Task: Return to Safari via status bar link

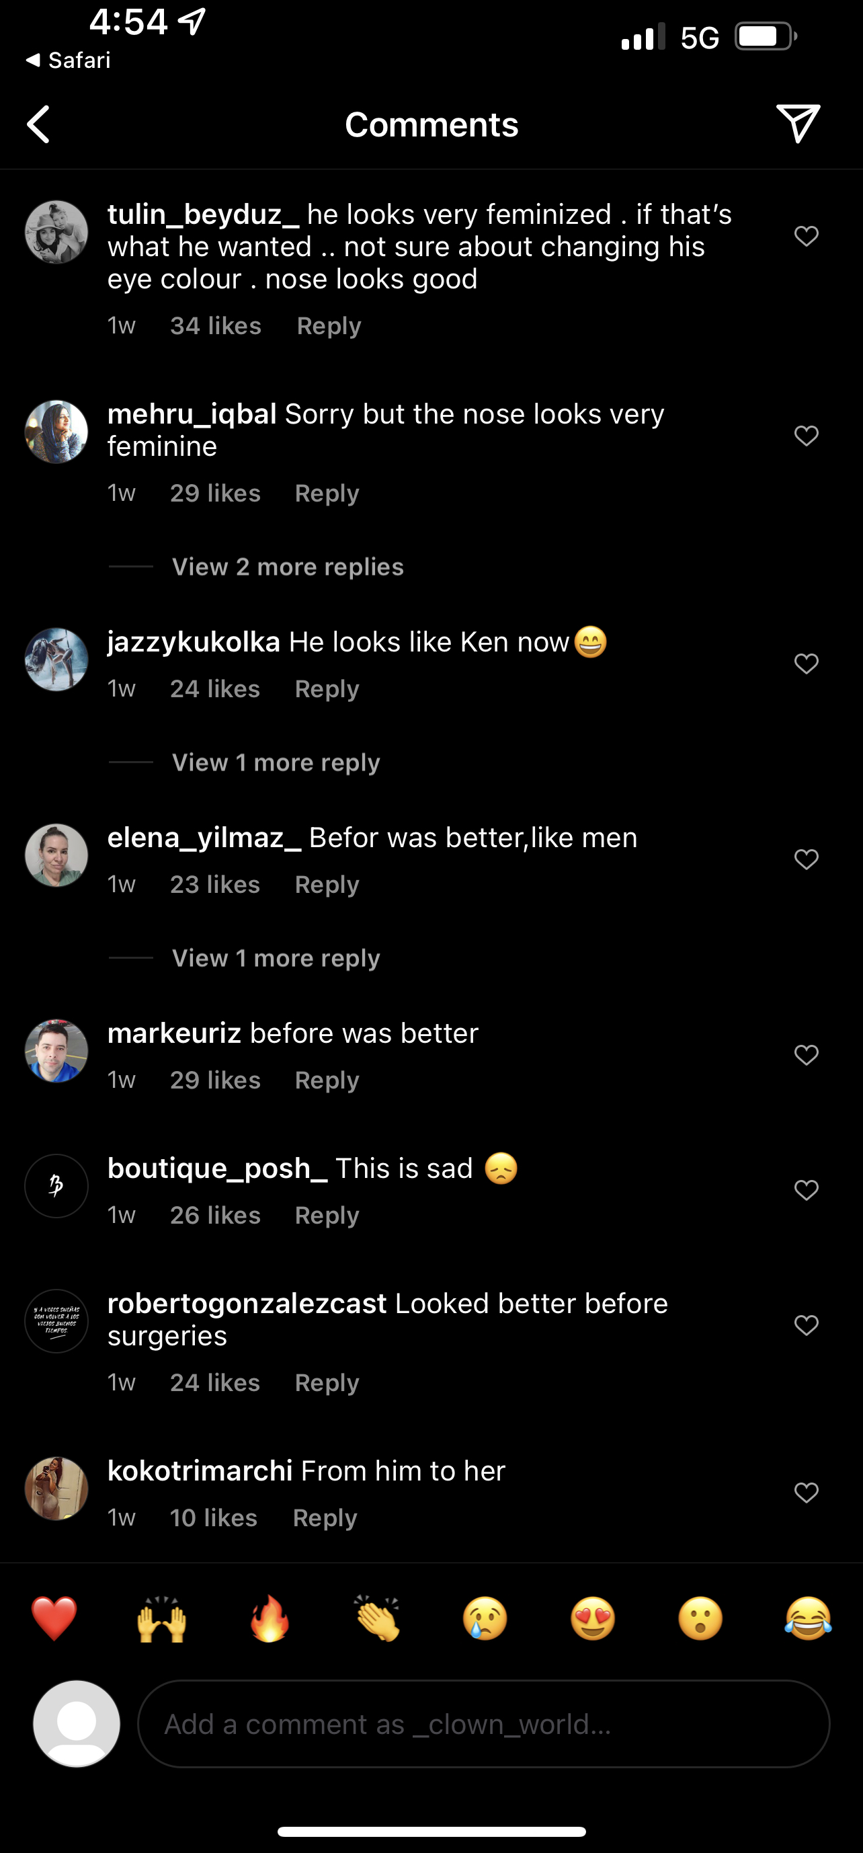Action: coord(69,60)
